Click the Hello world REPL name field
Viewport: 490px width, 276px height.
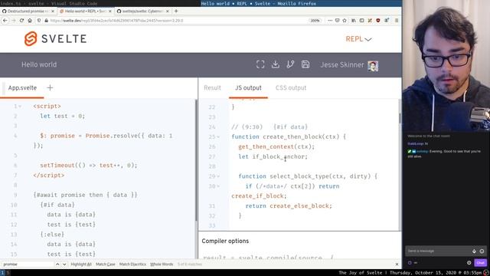pos(39,64)
